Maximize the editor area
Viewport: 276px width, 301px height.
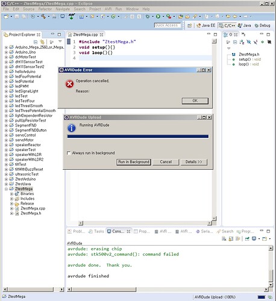215,34
